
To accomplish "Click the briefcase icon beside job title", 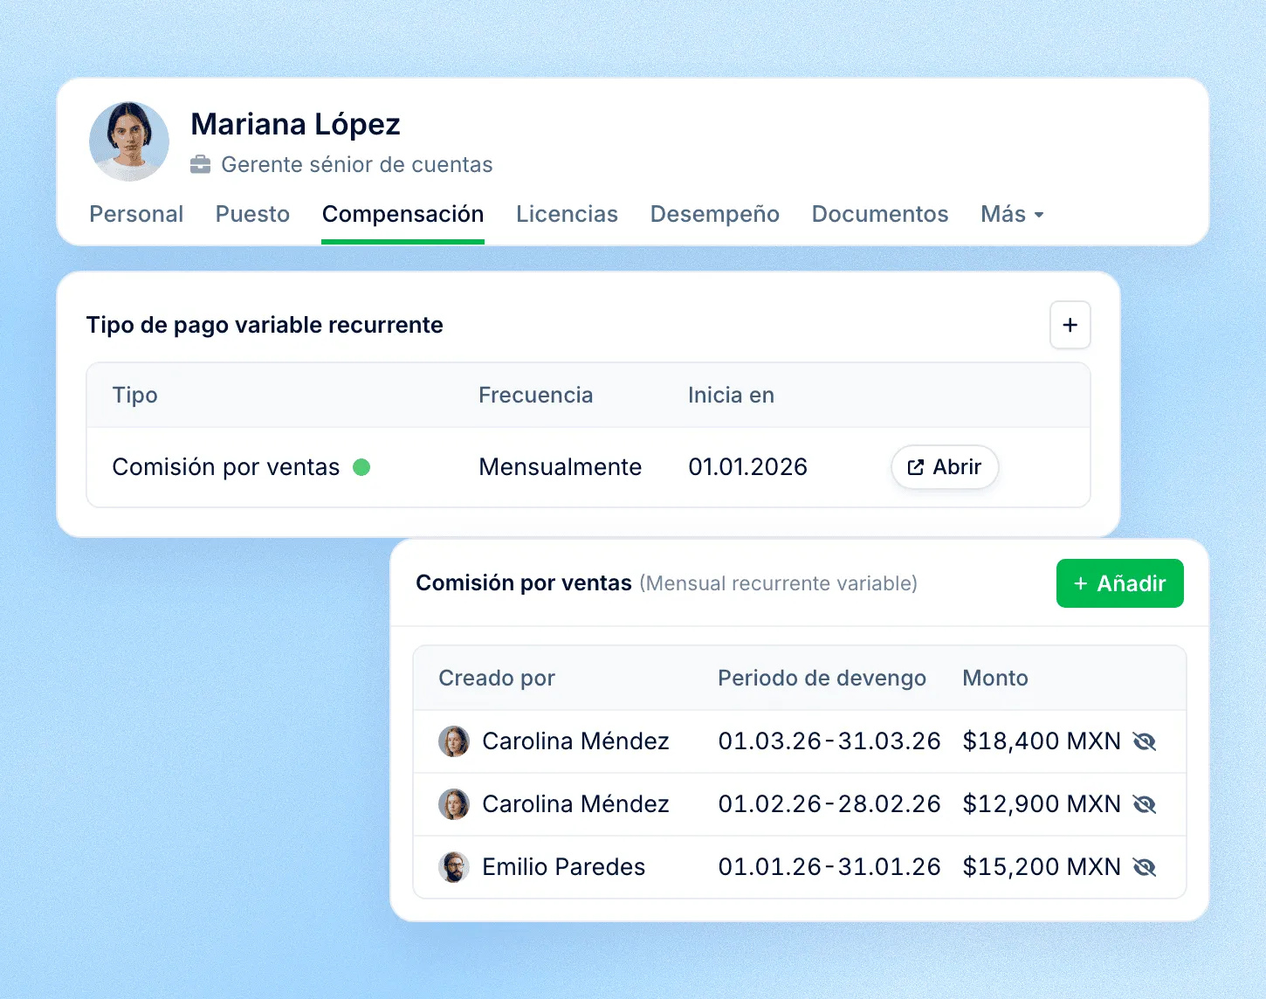I will click(x=201, y=164).
